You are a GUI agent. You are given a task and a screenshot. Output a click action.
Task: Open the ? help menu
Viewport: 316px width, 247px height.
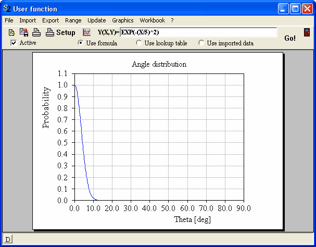click(172, 20)
